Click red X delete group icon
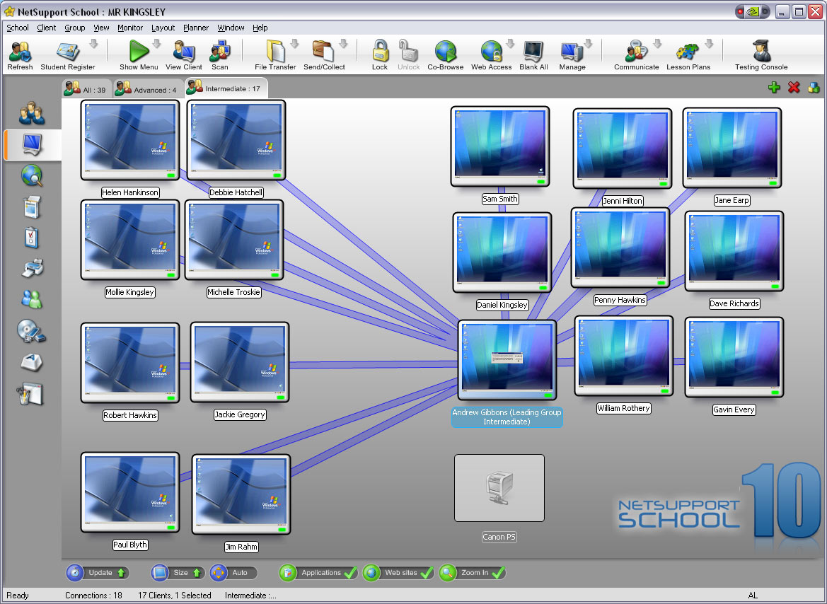This screenshot has height=604, width=827. [794, 88]
